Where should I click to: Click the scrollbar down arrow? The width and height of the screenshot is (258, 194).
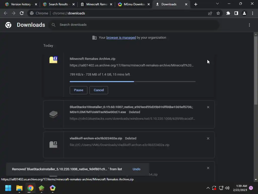(x=256, y=180)
